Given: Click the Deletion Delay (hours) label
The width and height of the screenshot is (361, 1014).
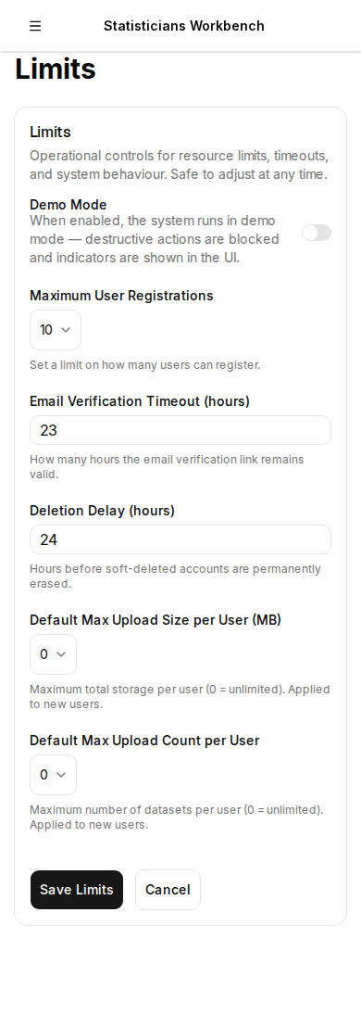Looking at the screenshot, I should click(x=102, y=510).
